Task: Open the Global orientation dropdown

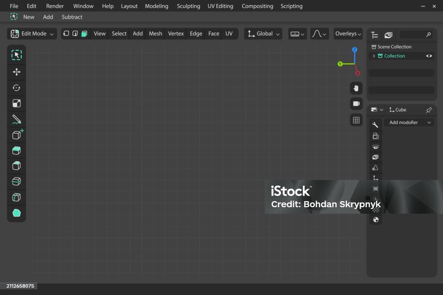Action: click(x=263, y=34)
